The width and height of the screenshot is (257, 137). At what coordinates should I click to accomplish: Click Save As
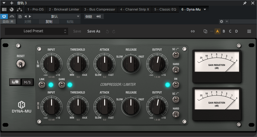coord(94,31)
